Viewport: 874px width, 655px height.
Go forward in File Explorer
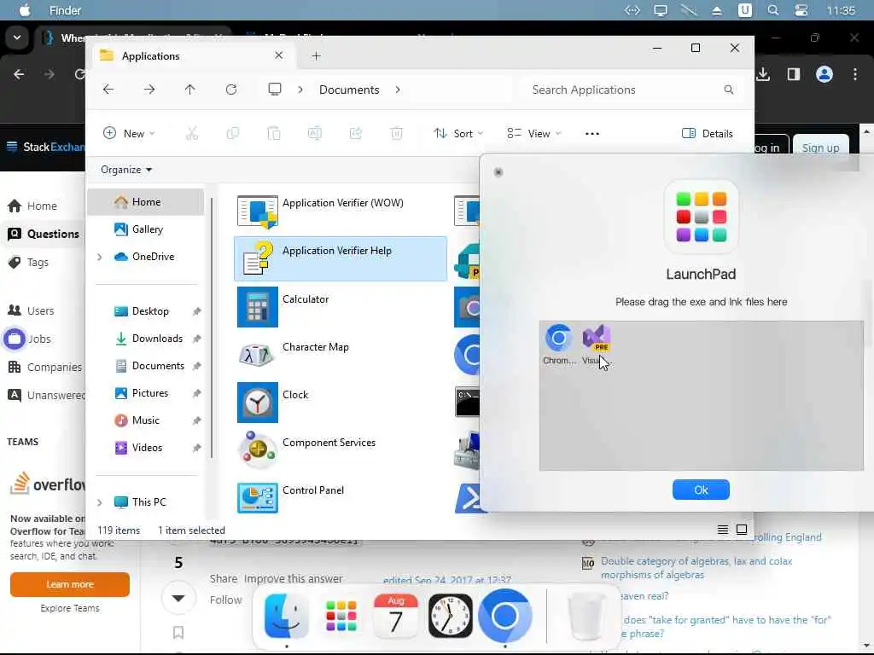(x=149, y=90)
